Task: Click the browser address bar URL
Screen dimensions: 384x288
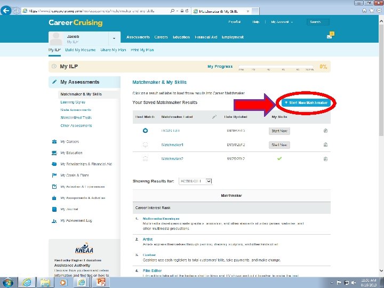Action: coord(92,11)
